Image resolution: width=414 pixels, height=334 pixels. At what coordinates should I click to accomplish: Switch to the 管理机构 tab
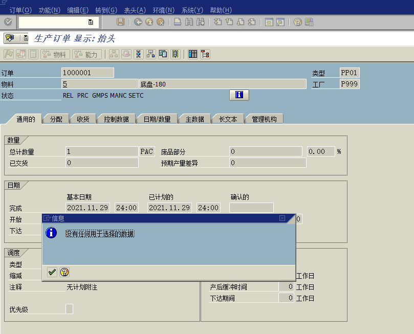click(264, 119)
